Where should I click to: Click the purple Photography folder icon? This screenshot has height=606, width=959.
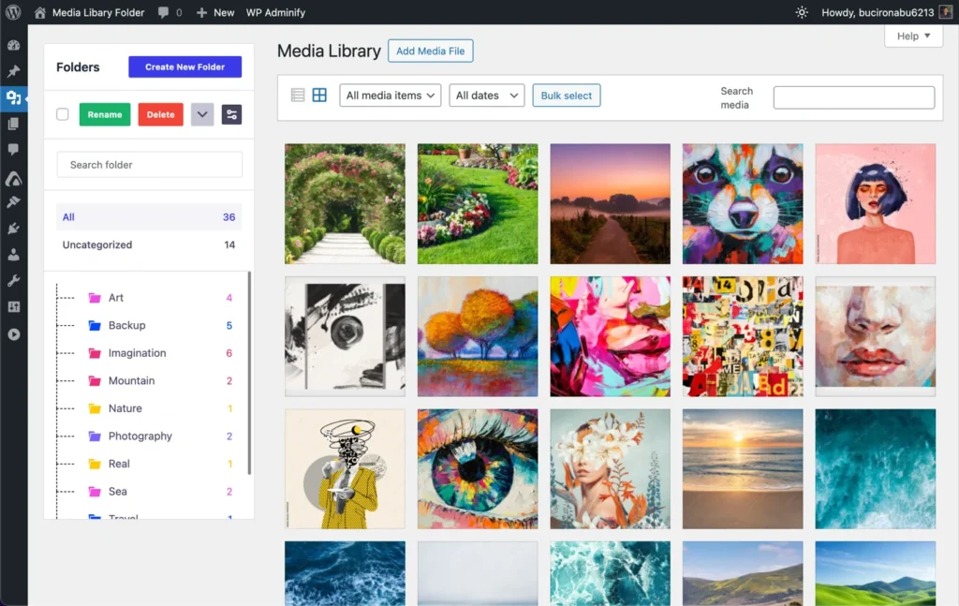[95, 436]
